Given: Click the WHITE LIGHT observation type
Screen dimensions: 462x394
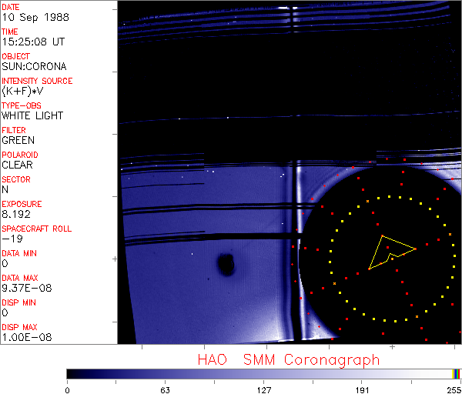Looking at the screenshot, I should (32, 115).
